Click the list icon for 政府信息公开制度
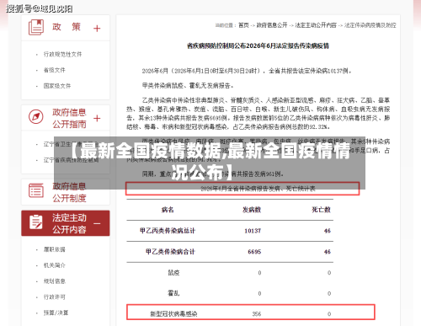This screenshot has width=421, height=326. (x=36, y=190)
